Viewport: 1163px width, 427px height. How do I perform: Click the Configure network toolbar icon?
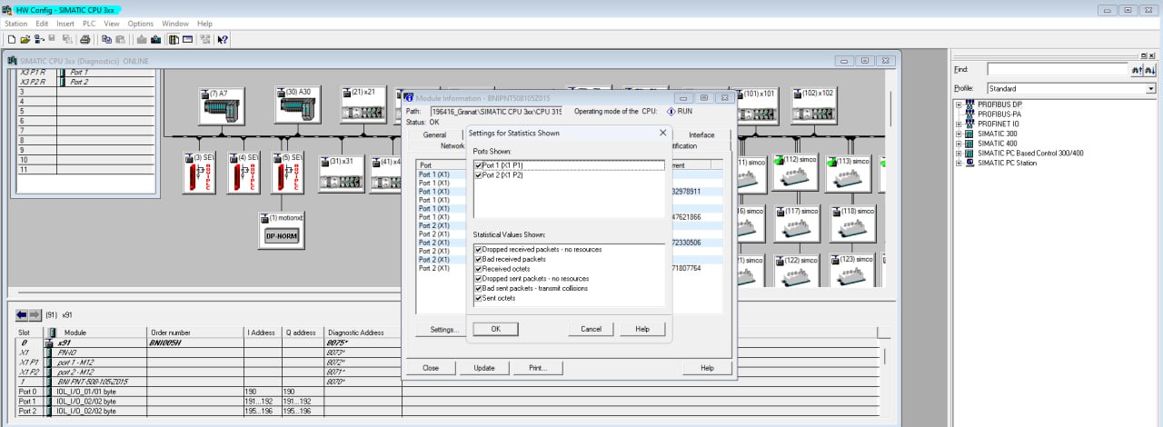(x=205, y=40)
